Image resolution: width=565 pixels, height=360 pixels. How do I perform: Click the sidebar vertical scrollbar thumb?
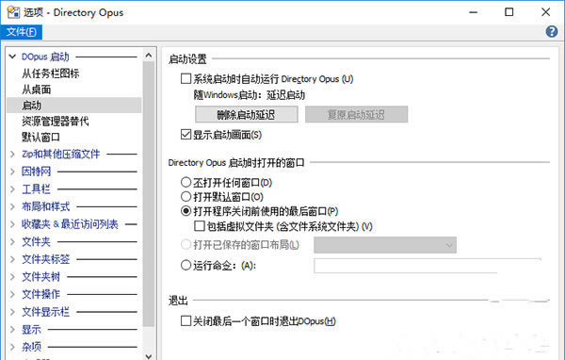(x=149, y=194)
